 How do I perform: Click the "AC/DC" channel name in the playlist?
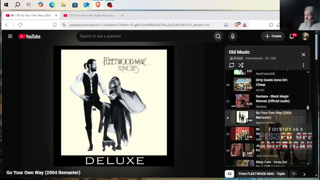tap(260, 90)
